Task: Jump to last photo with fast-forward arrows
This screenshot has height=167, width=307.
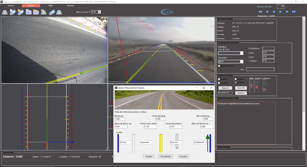Action: point(294,12)
